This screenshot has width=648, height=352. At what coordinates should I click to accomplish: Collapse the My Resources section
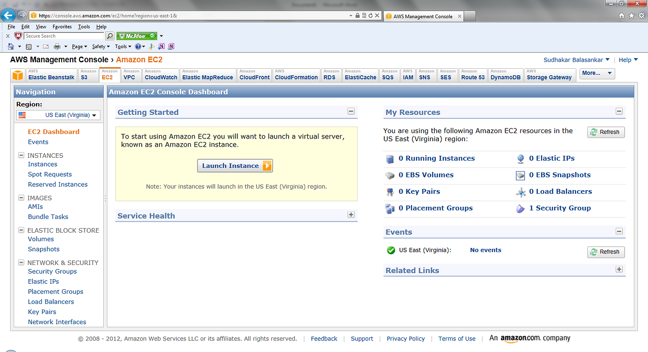coord(619,111)
